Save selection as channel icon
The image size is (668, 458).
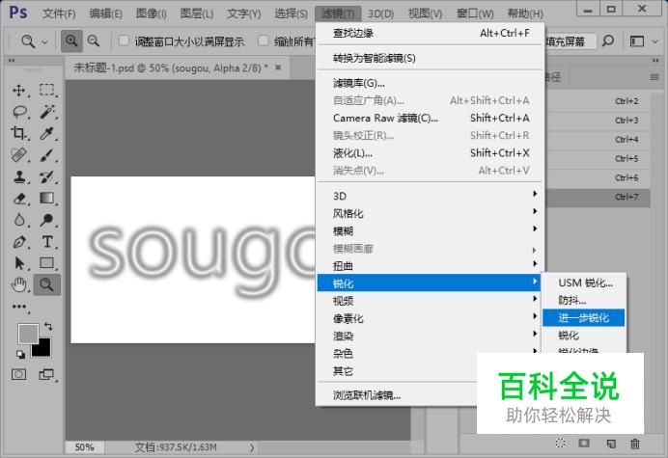coord(584,444)
